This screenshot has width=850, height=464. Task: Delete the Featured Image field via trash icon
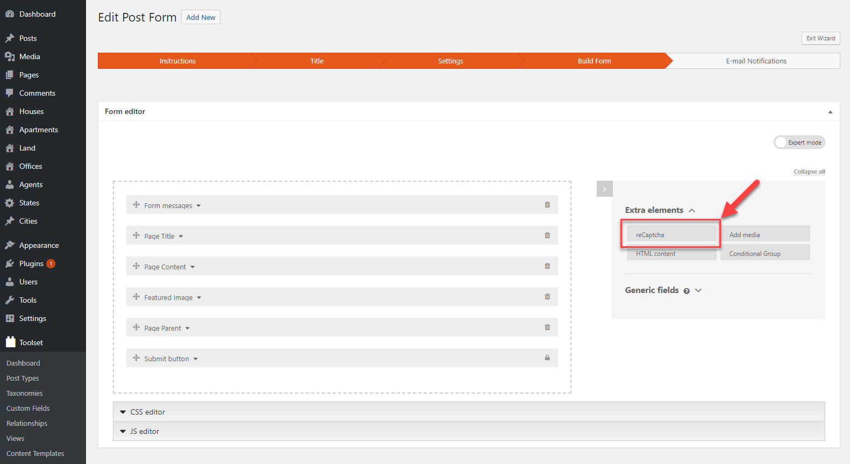[x=547, y=297]
